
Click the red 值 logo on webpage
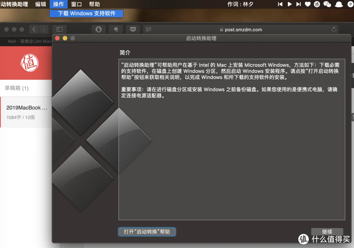[29, 63]
